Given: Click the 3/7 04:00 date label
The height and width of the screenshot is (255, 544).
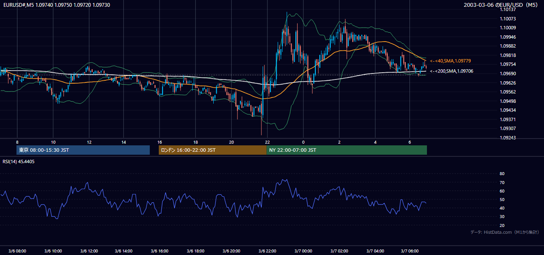Looking at the screenshot, I should (x=375, y=251).
